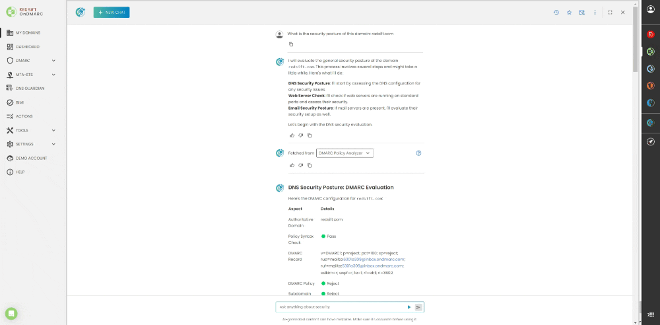Open user profile icon in right dark bar
The width and height of the screenshot is (660, 325).
650,9
